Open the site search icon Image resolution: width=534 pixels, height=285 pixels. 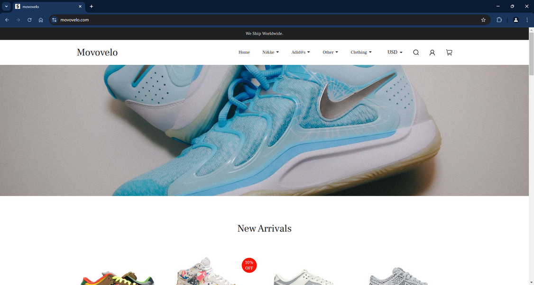click(416, 53)
